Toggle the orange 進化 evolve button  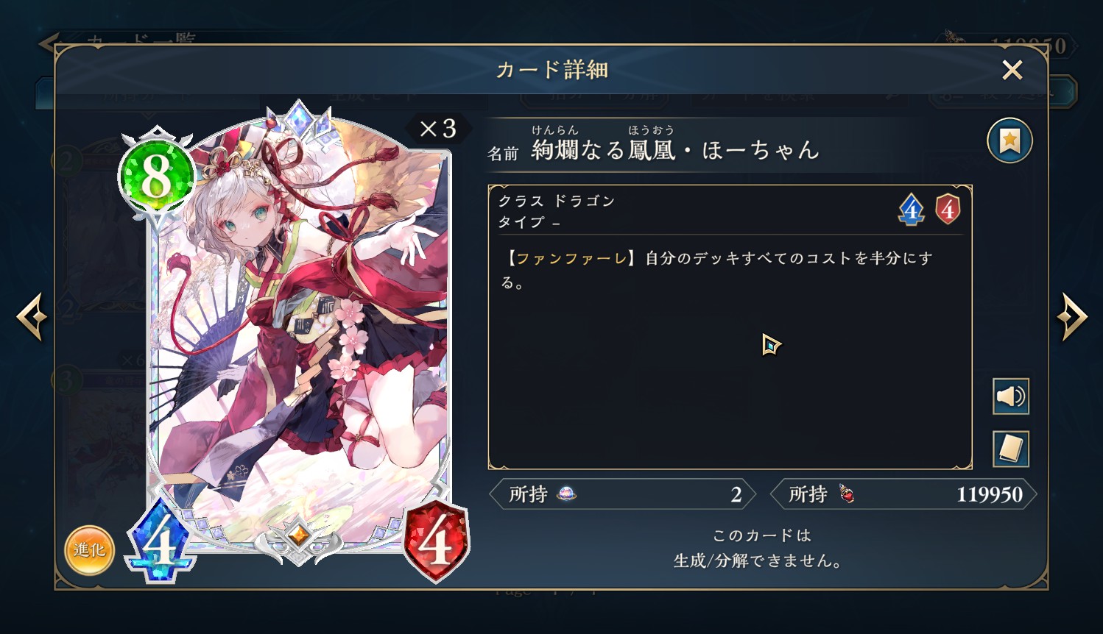click(x=89, y=550)
